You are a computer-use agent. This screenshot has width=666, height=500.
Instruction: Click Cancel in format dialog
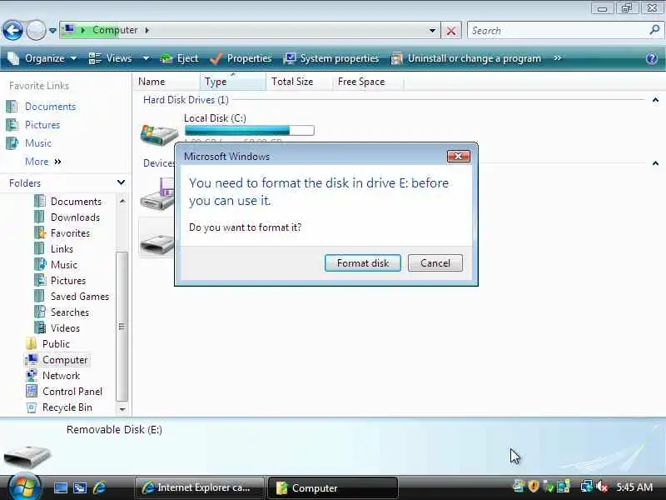coord(435,263)
